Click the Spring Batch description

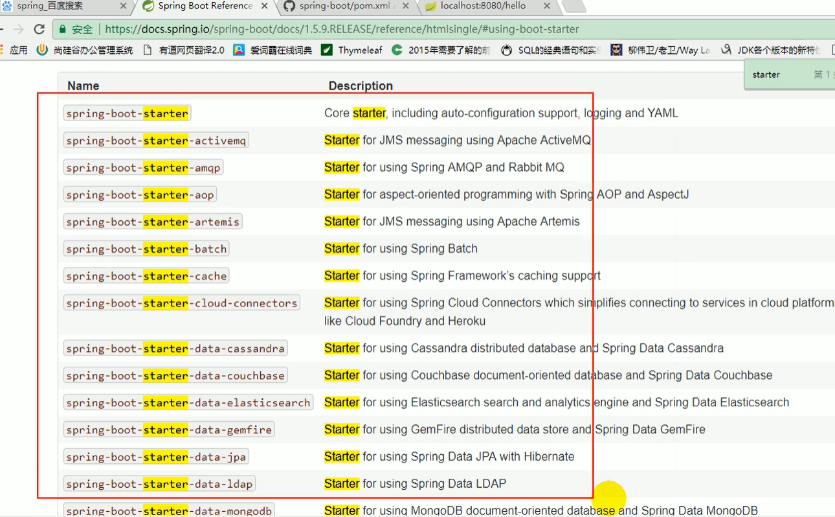tap(401, 249)
